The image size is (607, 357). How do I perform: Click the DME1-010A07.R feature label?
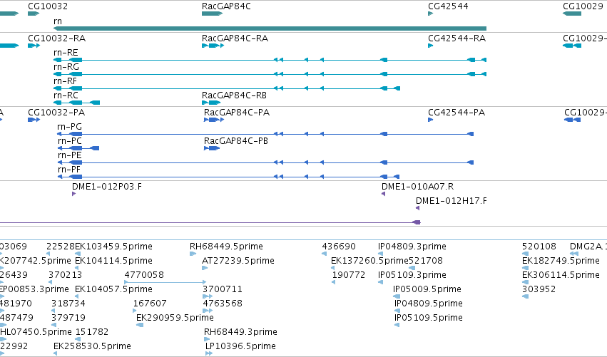(x=418, y=187)
